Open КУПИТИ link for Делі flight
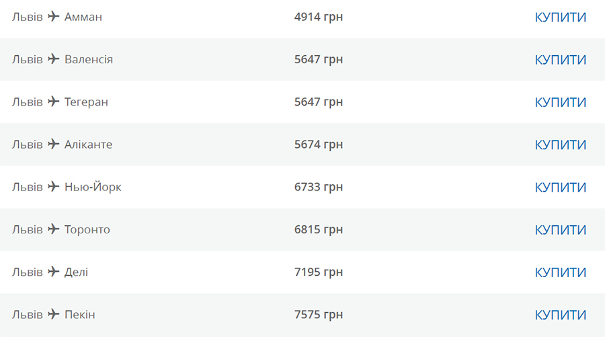This screenshot has width=605, height=337. click(560, 272)
